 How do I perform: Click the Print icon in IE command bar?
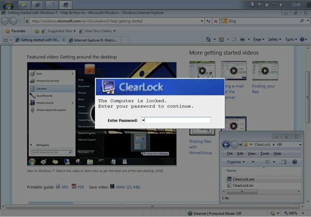pyautogui.click(x=242, y=40)
